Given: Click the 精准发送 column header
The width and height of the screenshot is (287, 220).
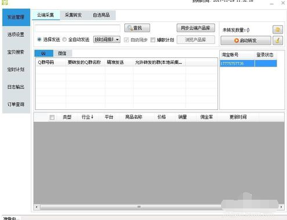Looking at the screenshot, I should (119, 63).
